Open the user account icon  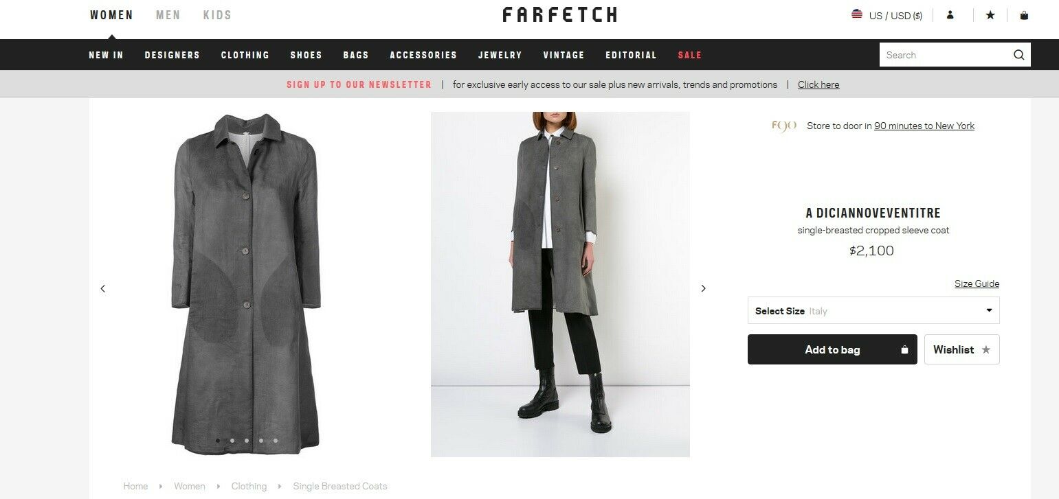(950, 15)
